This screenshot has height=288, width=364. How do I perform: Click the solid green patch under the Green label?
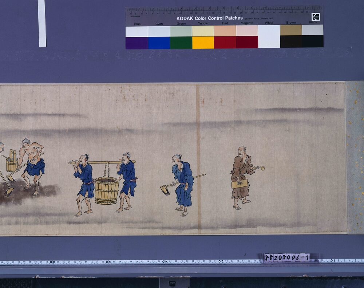(181, 43)
